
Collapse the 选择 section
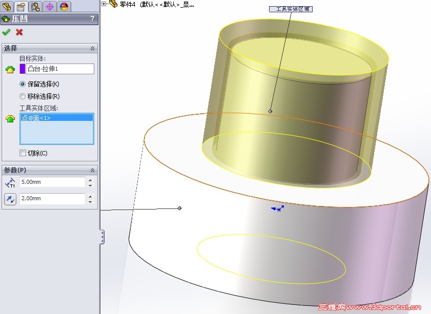(x=93, y=49)
